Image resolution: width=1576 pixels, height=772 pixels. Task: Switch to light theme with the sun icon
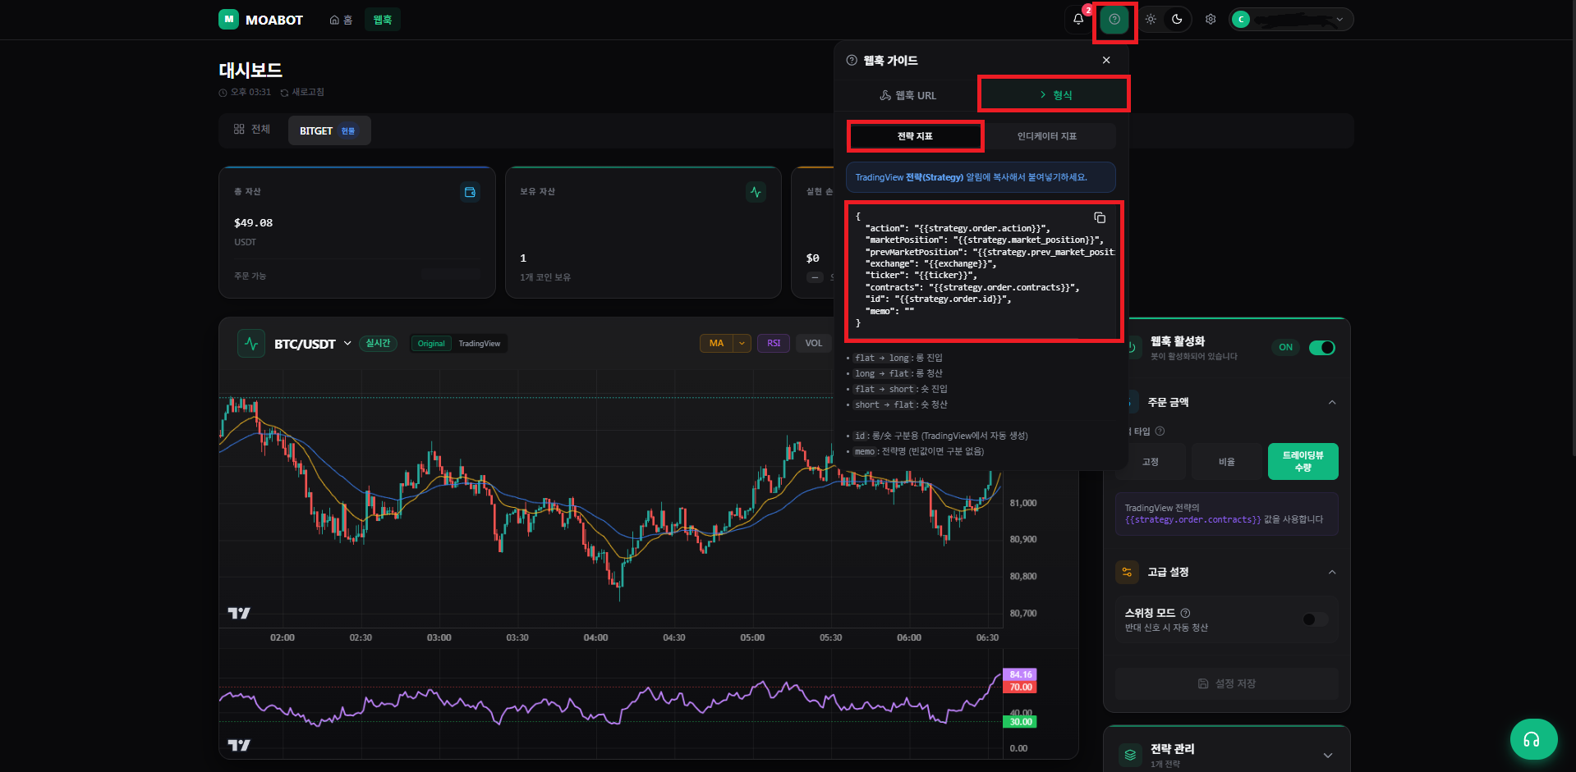coord(1151,19)
